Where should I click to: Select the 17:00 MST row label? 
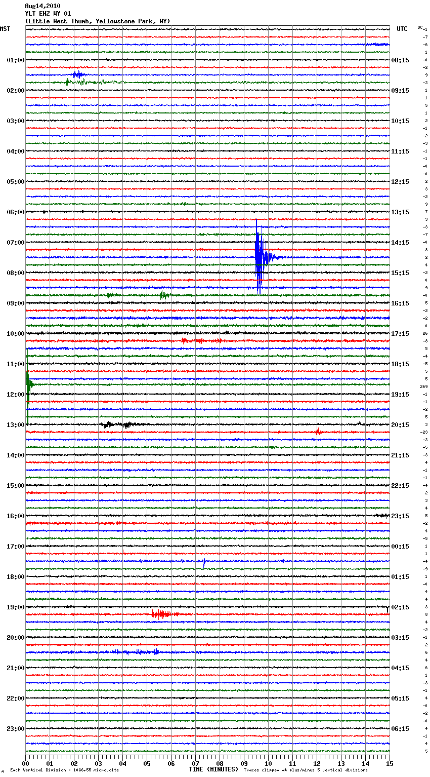pos(15,547)
